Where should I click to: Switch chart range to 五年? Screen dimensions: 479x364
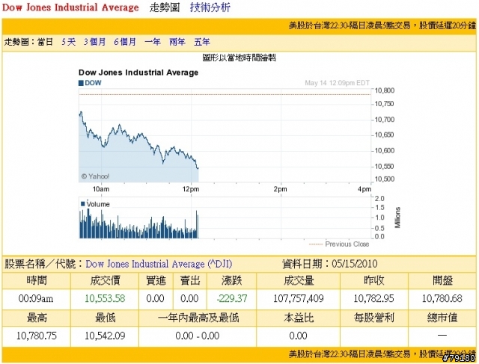point(202,42)
